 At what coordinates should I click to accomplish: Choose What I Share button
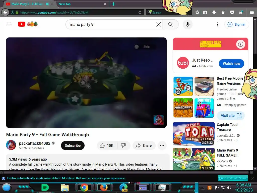(233, 178)
